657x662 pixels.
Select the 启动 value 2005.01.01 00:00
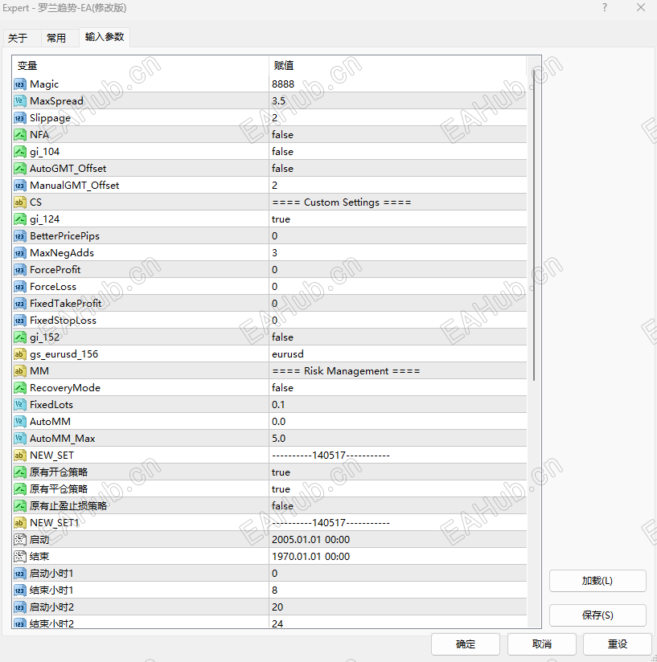coord(311,540)
